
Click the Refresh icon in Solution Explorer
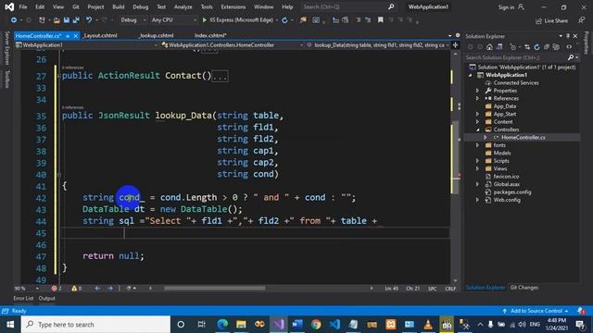(x=536, y=47)
